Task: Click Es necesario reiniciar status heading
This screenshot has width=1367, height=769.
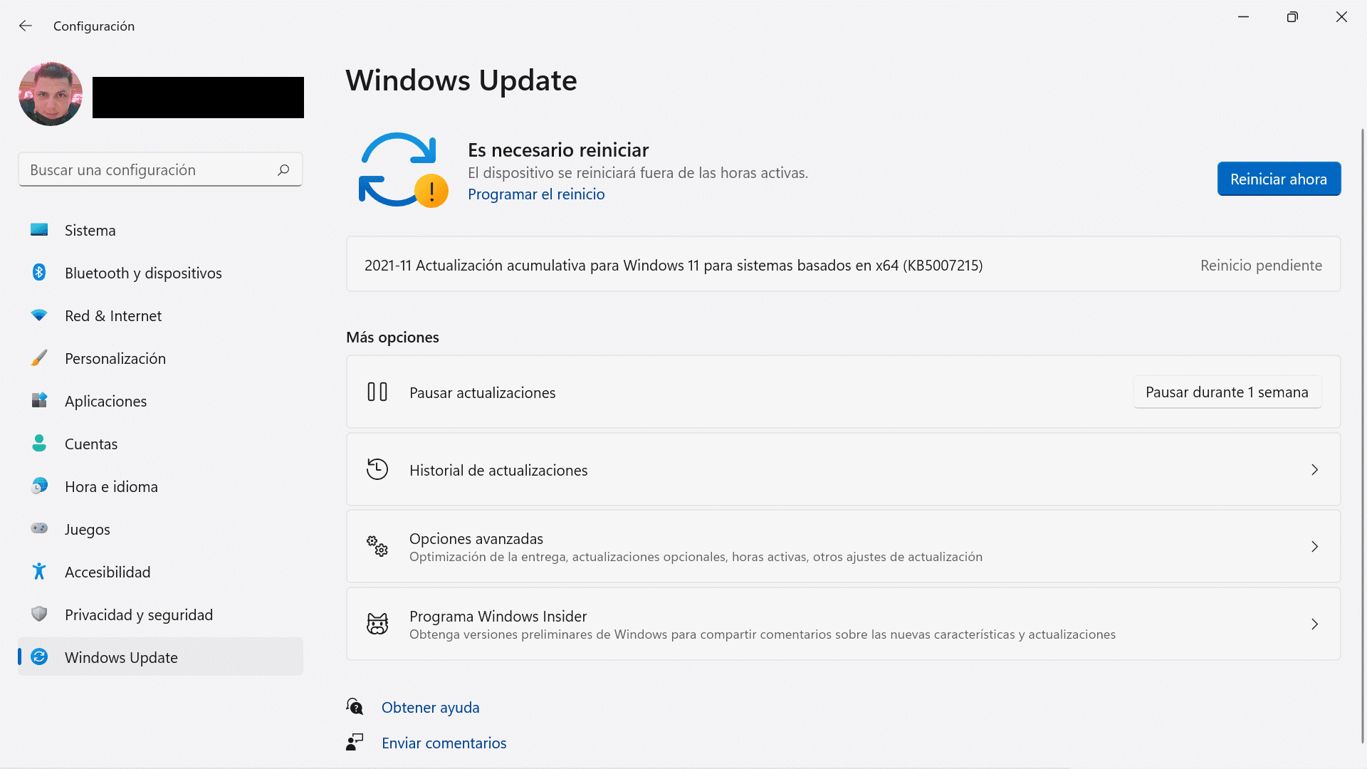Action: (558, 150)
